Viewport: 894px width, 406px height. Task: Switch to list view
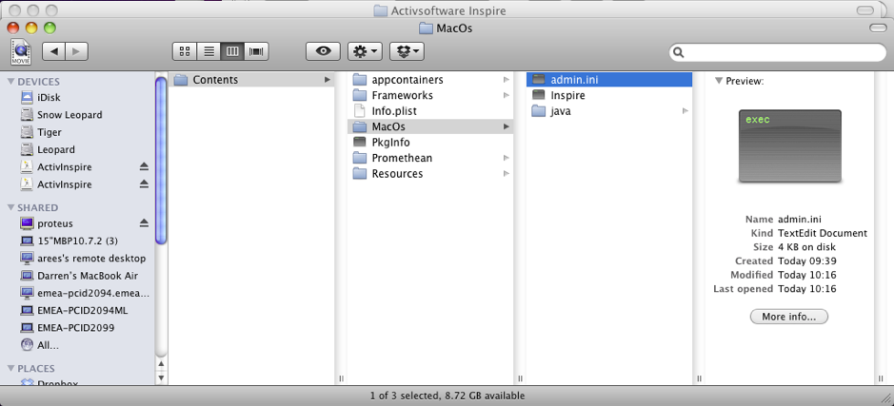208,51
